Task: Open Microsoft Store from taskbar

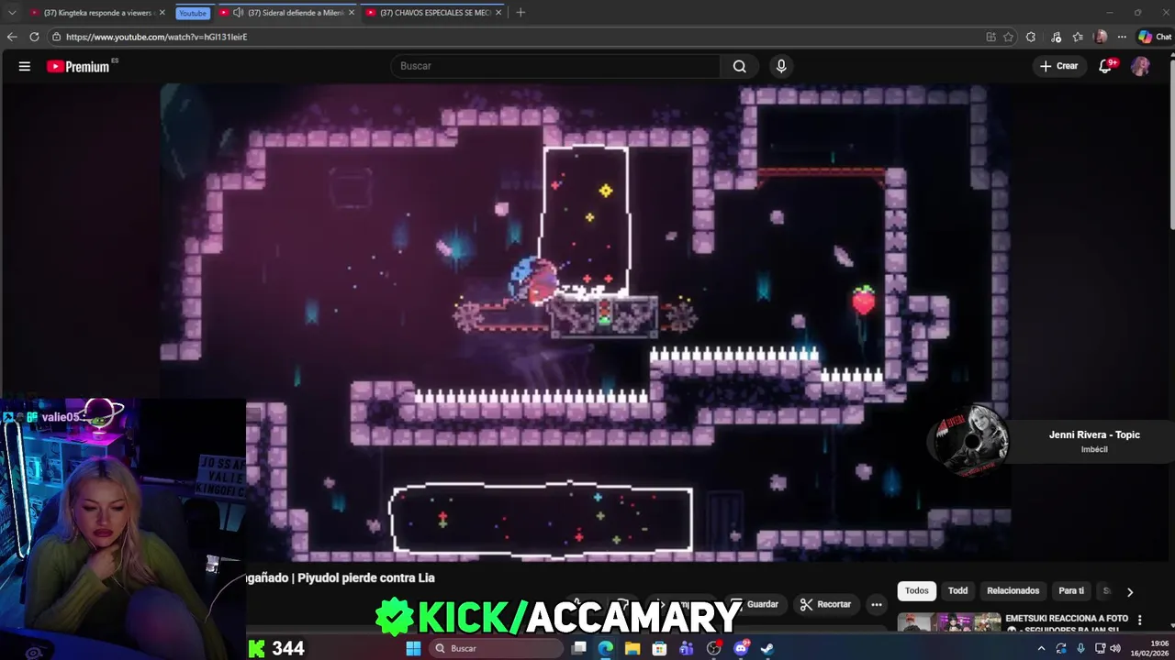Action: coord(660,648)
